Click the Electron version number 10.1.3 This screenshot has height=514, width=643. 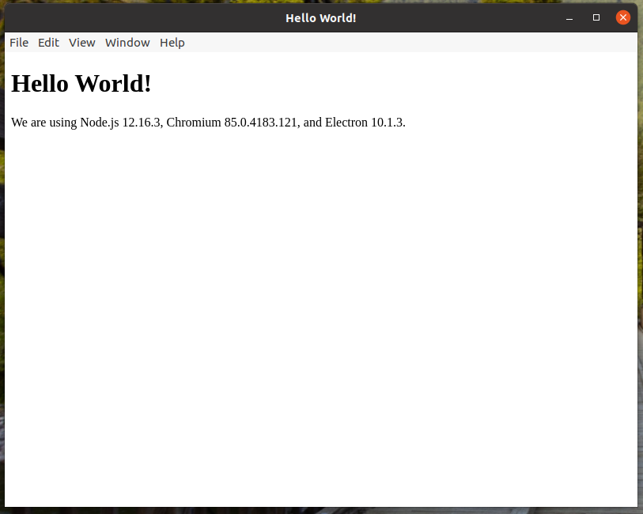coord(388,123)
